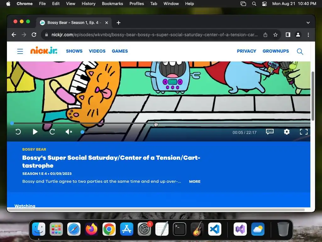Open the History menu
This screenshot has height=242, width=322.
(88, 4)
